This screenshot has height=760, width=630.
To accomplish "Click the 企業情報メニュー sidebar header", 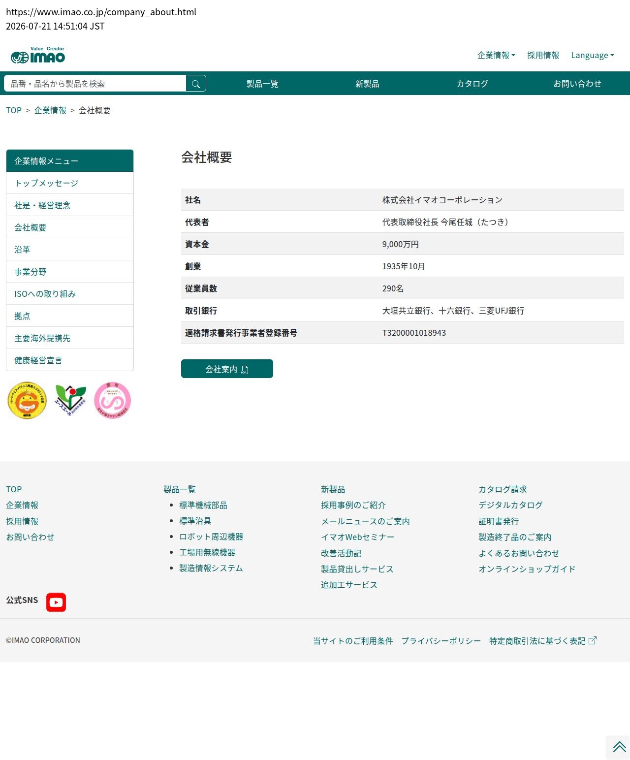I will click(x=70, y=161).
